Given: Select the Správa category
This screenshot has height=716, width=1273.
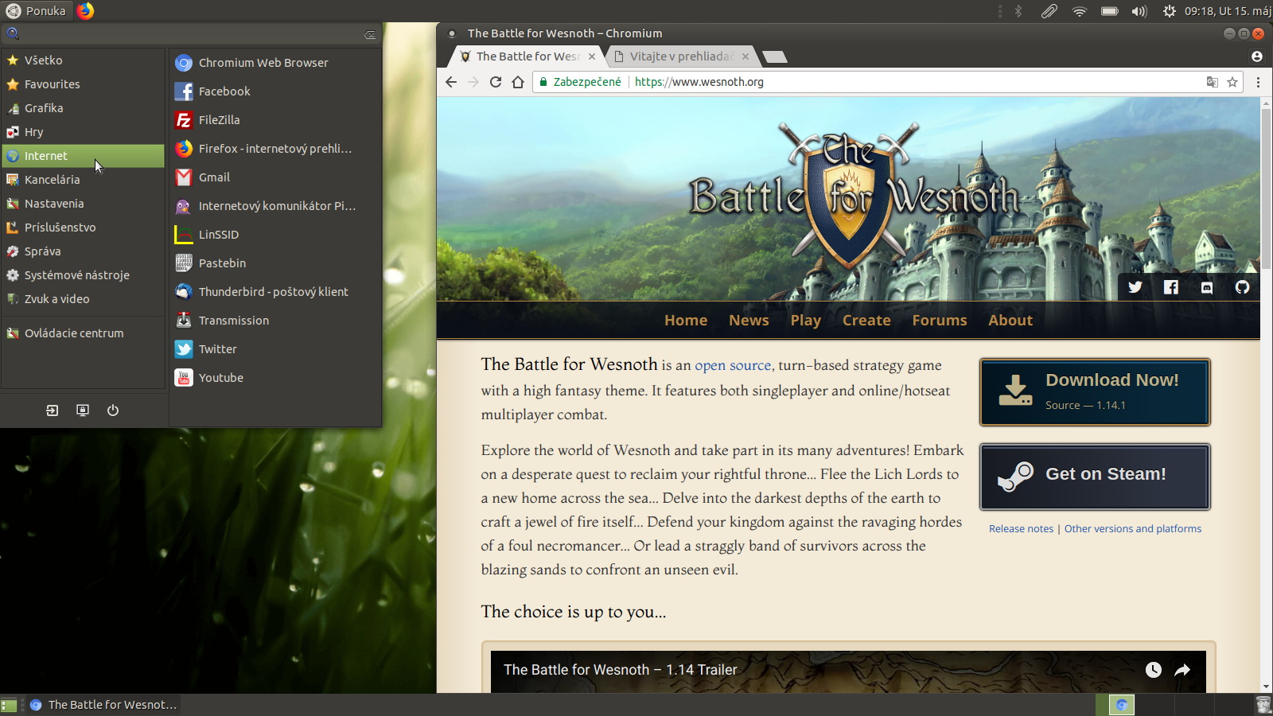Looking at the screenshot, I should pos(83,251).
